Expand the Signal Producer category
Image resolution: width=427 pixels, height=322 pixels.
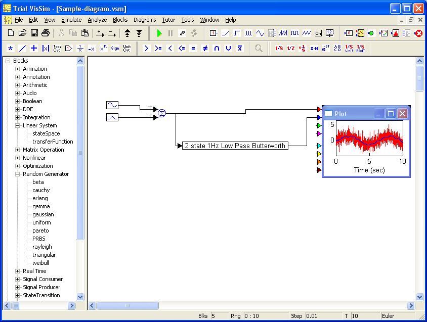[17, 287]
